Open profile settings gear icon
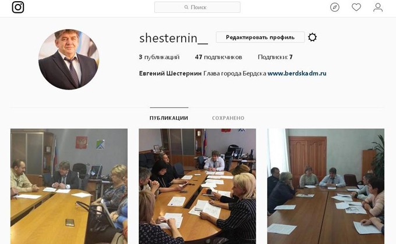 [312, 37]
